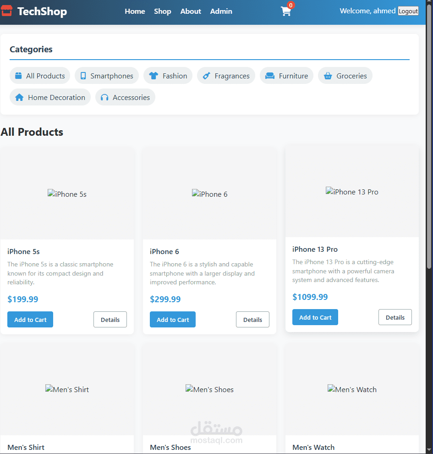This screenshot has height=454, width=433.
Task: Filter by Groceries category
Action: pos(345,76)
